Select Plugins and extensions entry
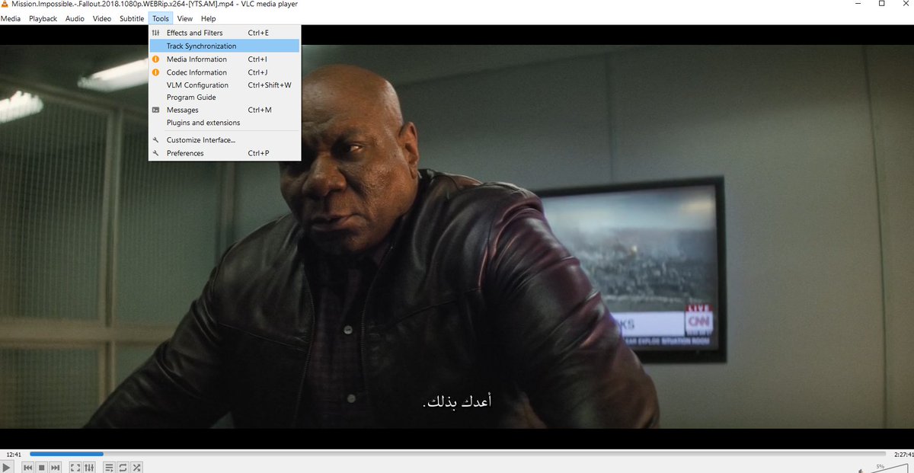Screen dimensions: 914x473 point(225,123)
